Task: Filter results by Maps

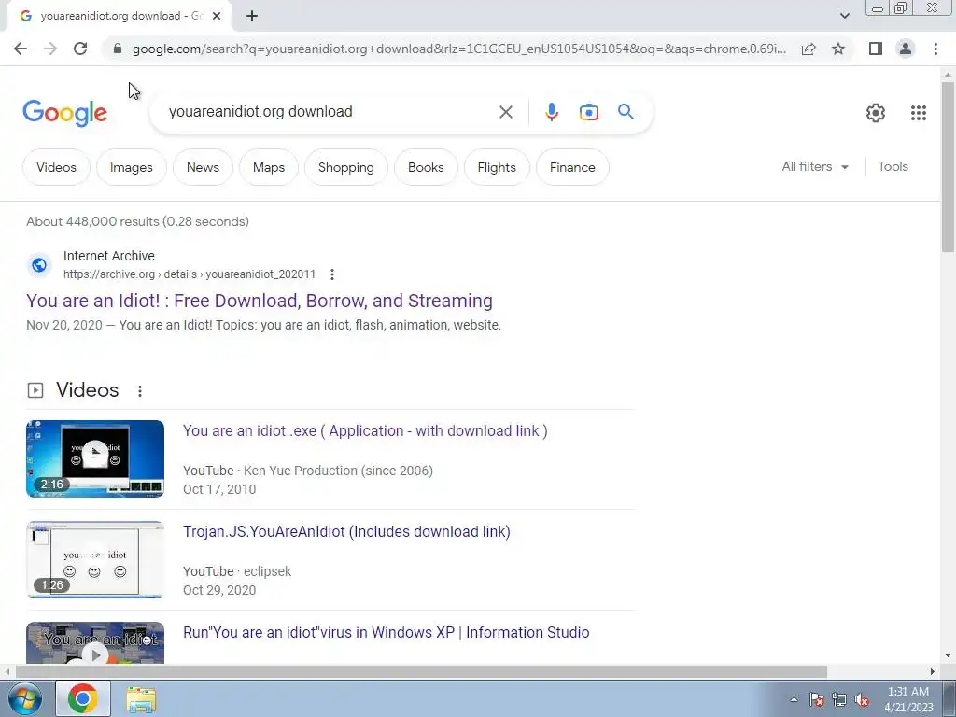Action: pyautogui.click(x=269, y=167)
